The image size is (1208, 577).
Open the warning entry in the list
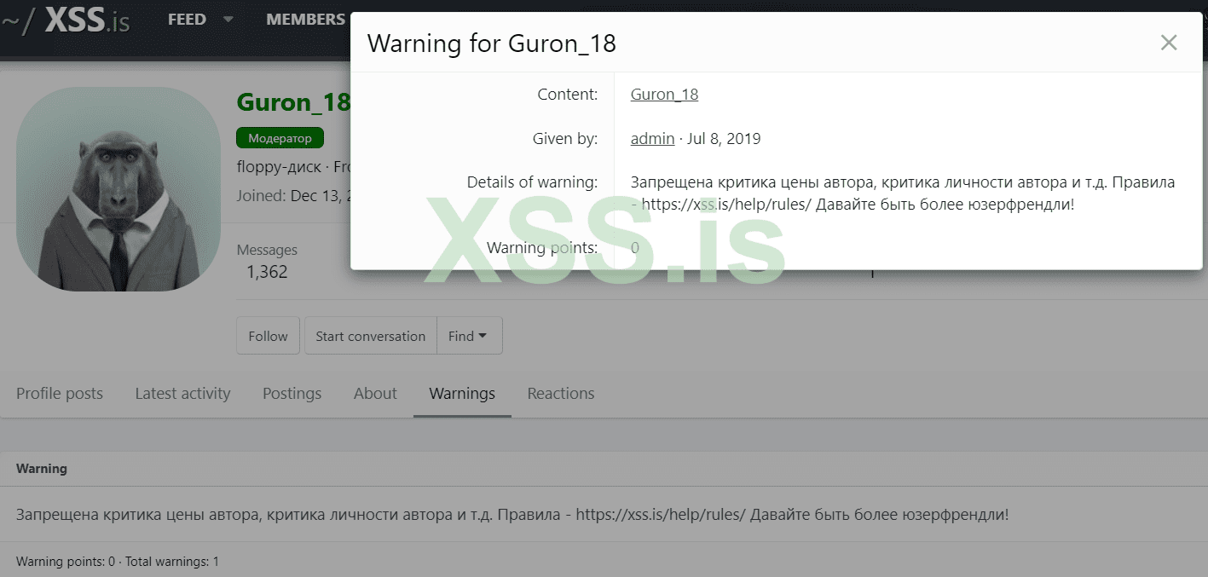512,515
